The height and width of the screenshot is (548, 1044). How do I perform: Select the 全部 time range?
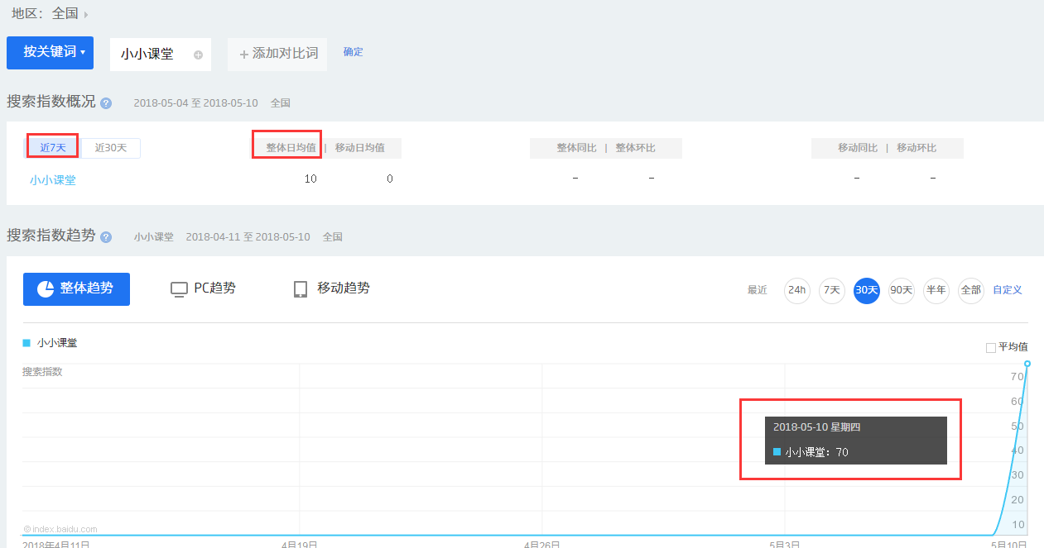coord(971,290)
